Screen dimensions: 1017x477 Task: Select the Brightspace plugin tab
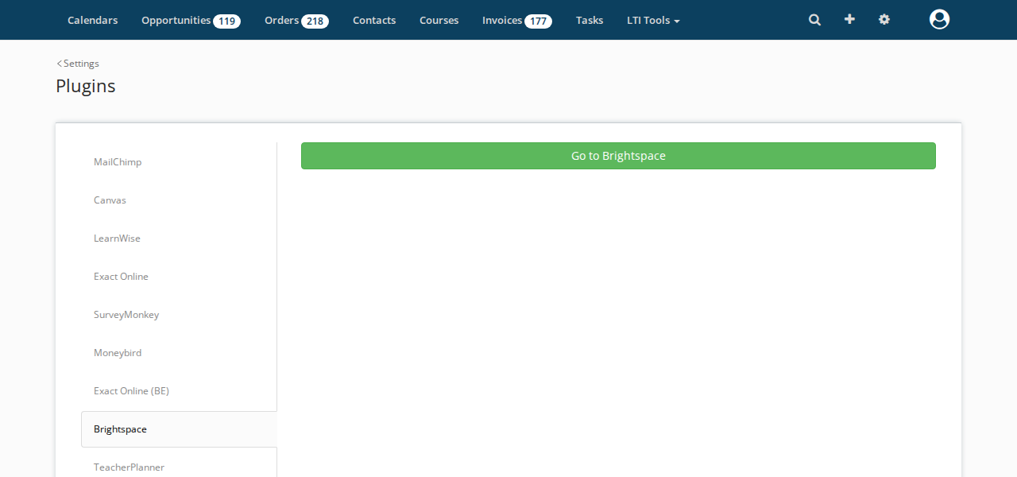[x=179, y=429]
